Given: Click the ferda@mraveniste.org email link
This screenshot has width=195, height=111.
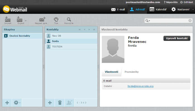Looking at the screenshot, I should point(141,86).
